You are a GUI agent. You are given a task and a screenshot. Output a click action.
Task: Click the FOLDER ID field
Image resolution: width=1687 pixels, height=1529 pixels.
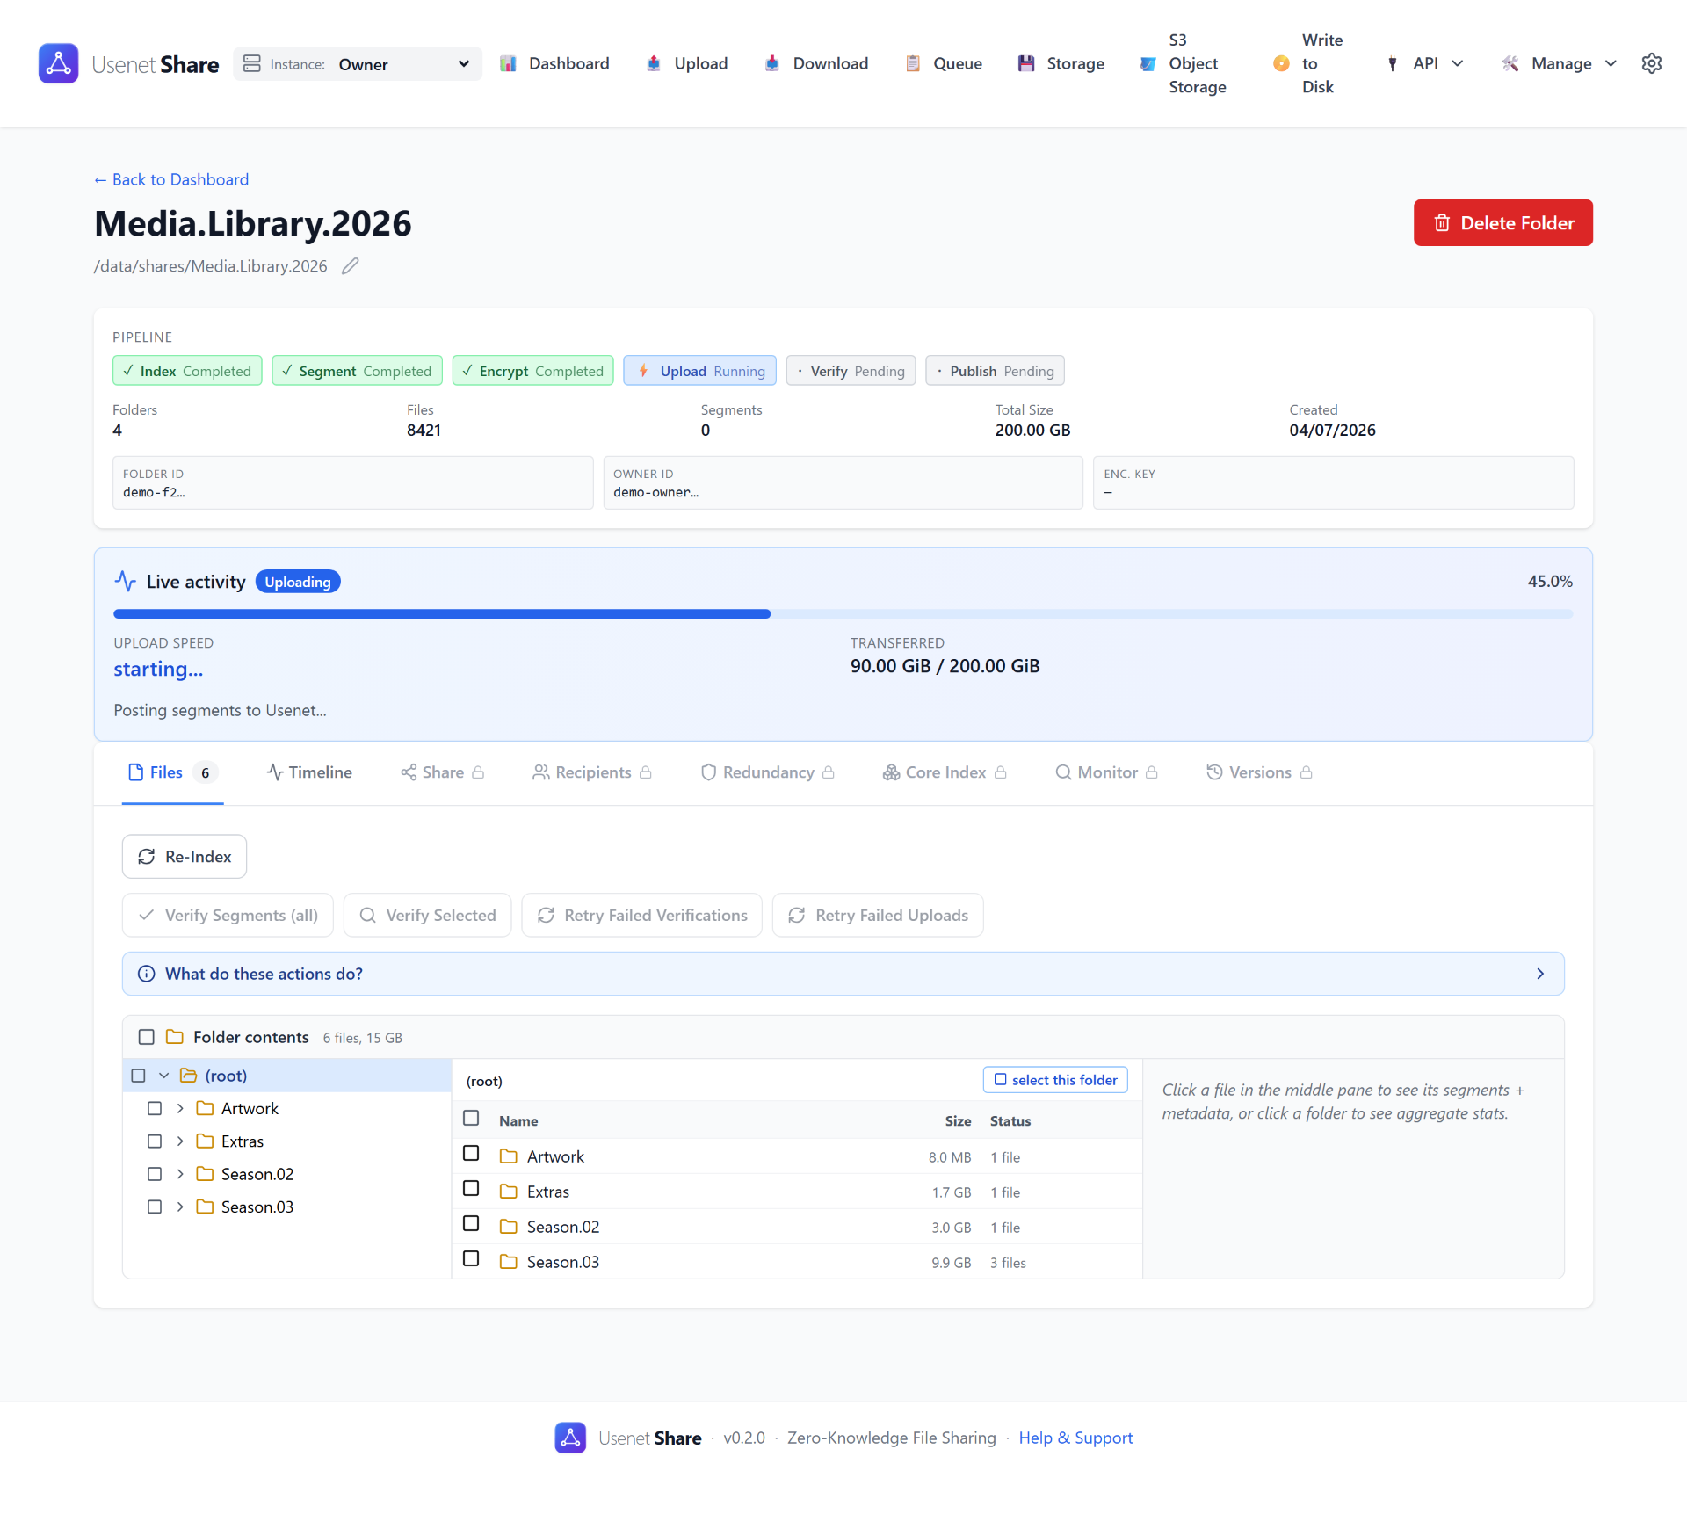[352, 482]
